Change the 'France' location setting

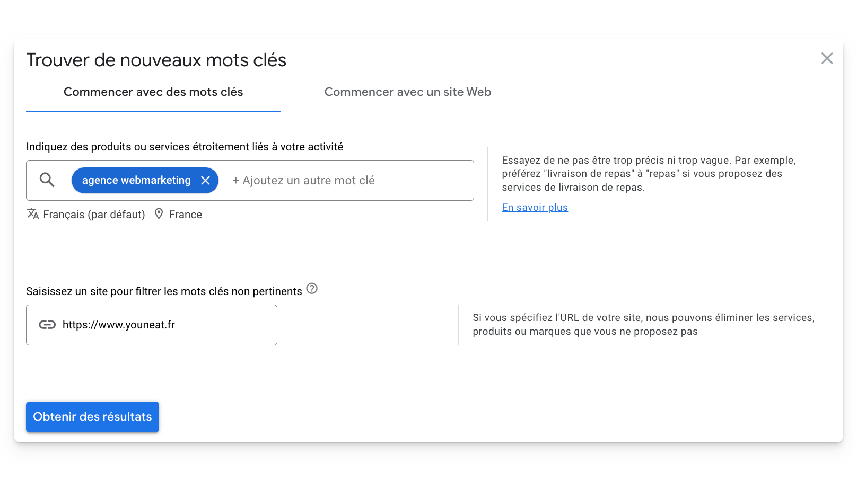[x=186, y=215]
